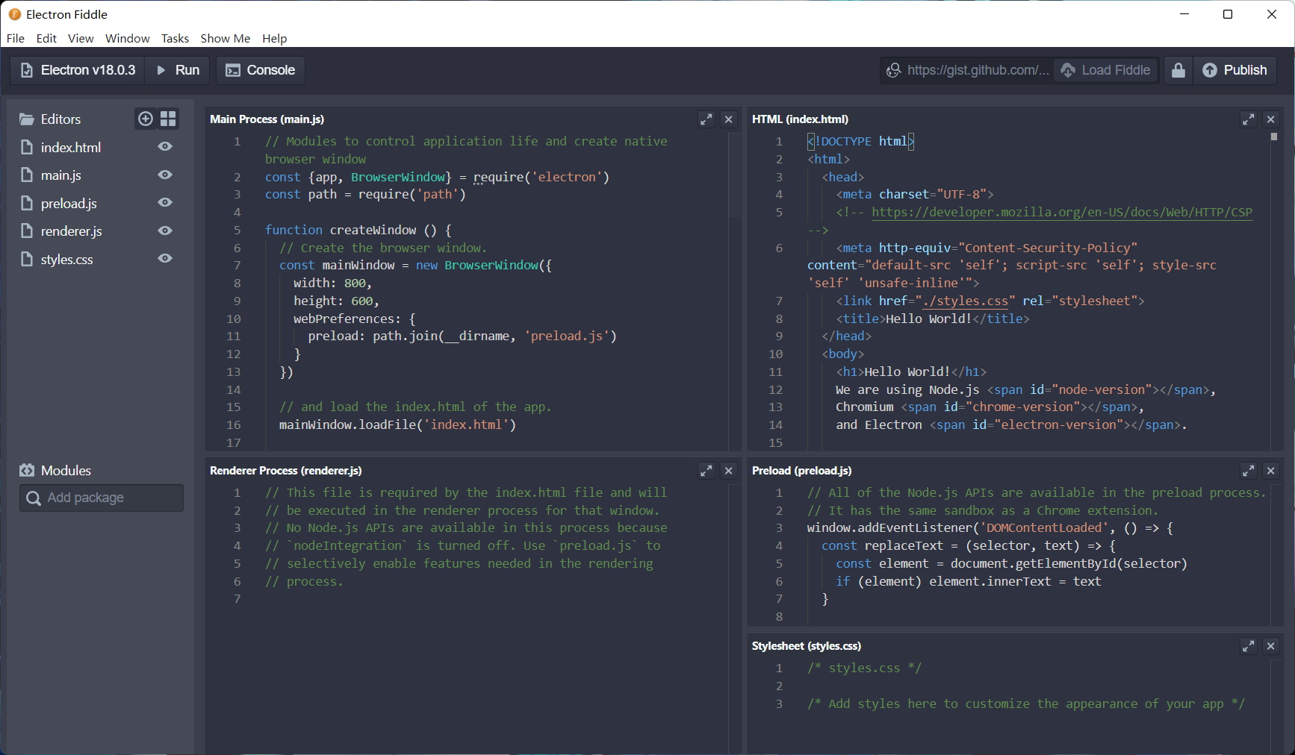
Task: Close the HTML (index.html) panel
Action: click(1271, 119)
